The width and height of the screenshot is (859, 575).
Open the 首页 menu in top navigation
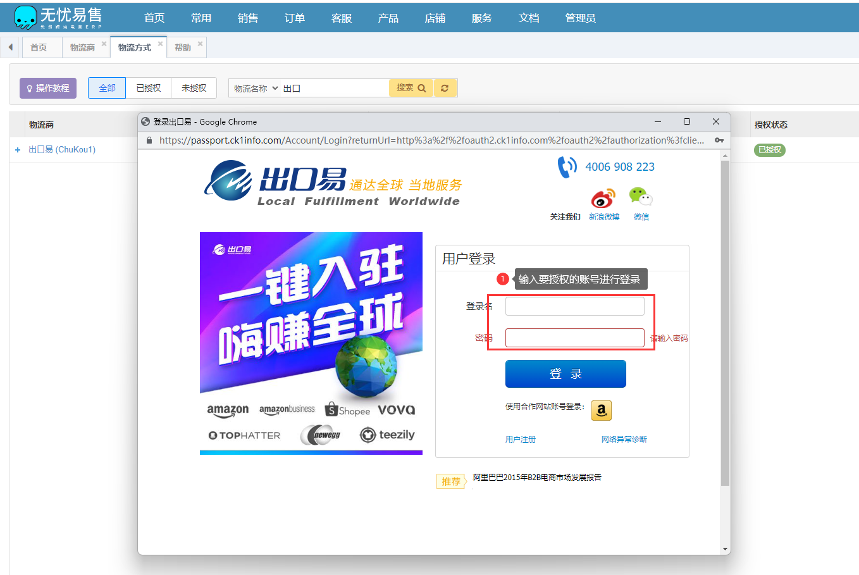[x=154, y=18]
